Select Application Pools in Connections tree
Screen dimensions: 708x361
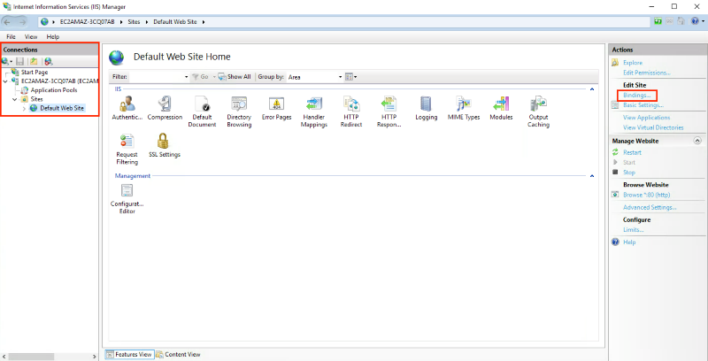point(54,90)
